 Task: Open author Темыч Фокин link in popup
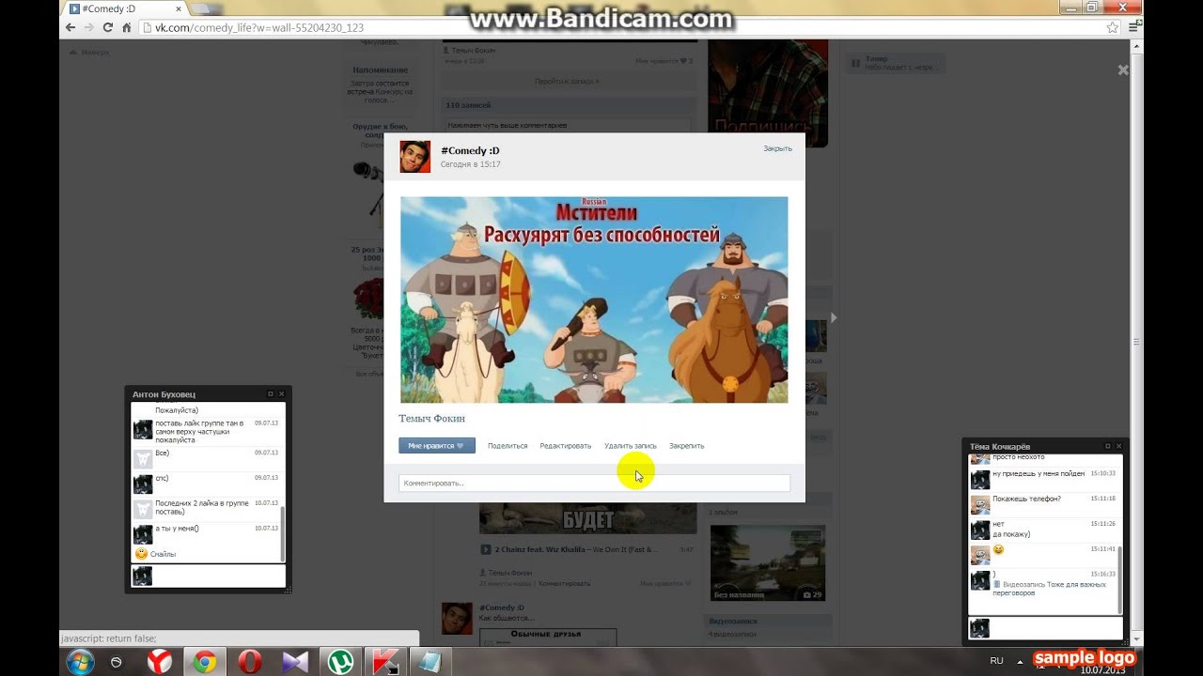click(x=431, y=418)
